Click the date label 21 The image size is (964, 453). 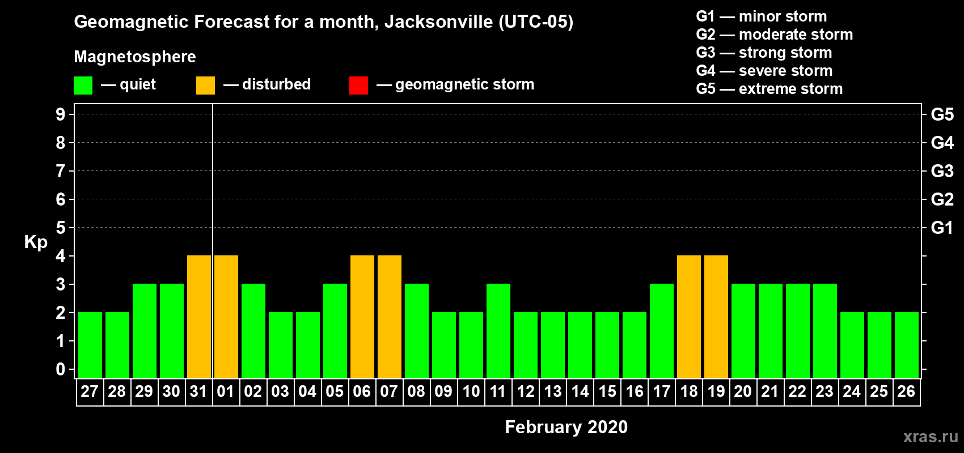(770, 392)
